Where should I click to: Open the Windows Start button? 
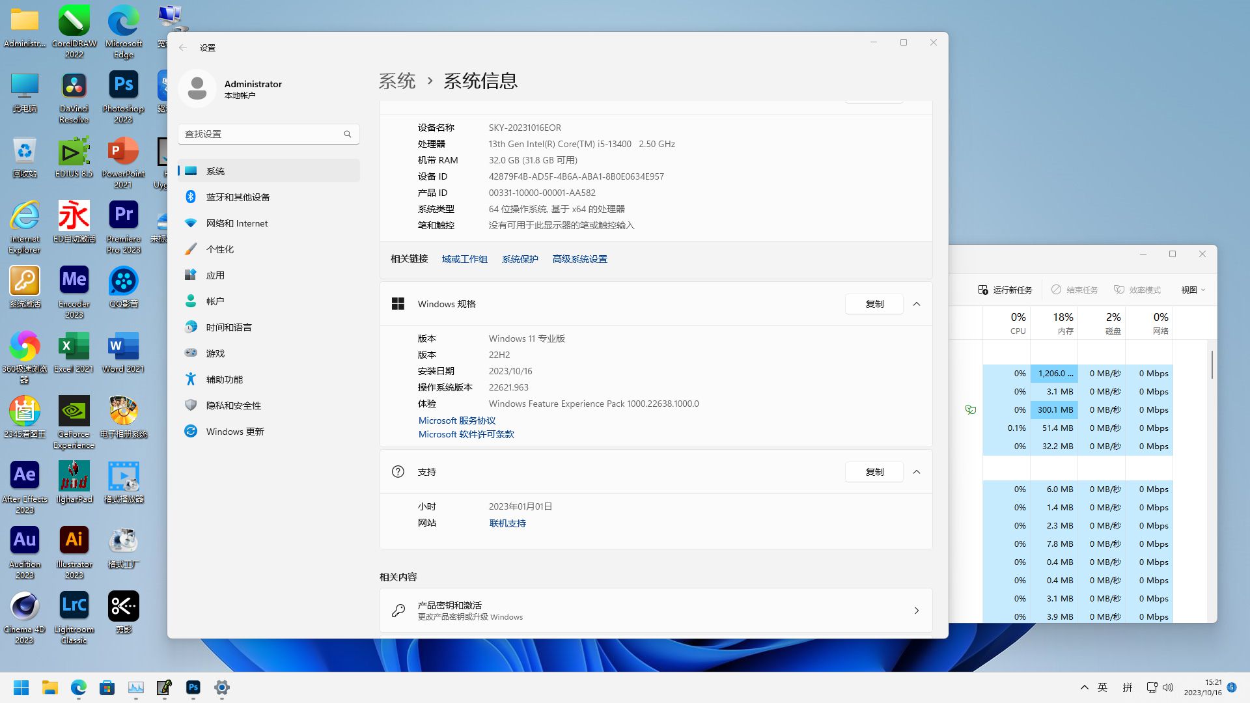[x=21, y=687]
